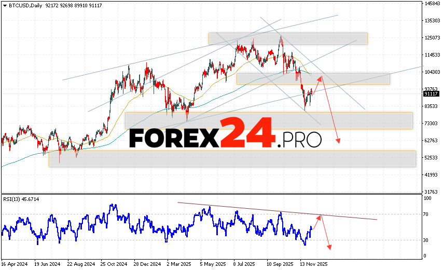443x270 pixels.
Task: Click the red arrow tip near 104303 resistance zone
Action: click(x=321, y=77)
